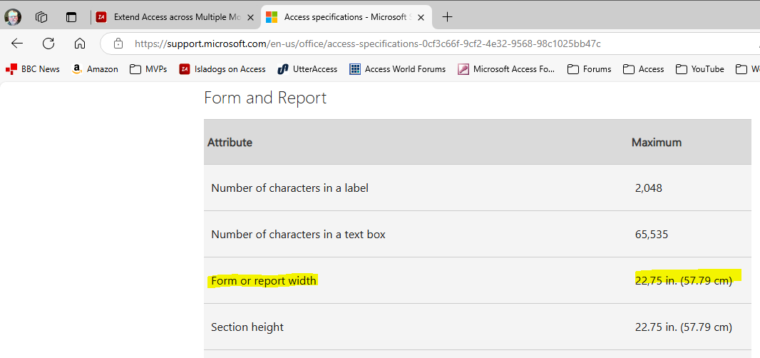Refresh the current page
760x358 pixels.
pos(48,44)
